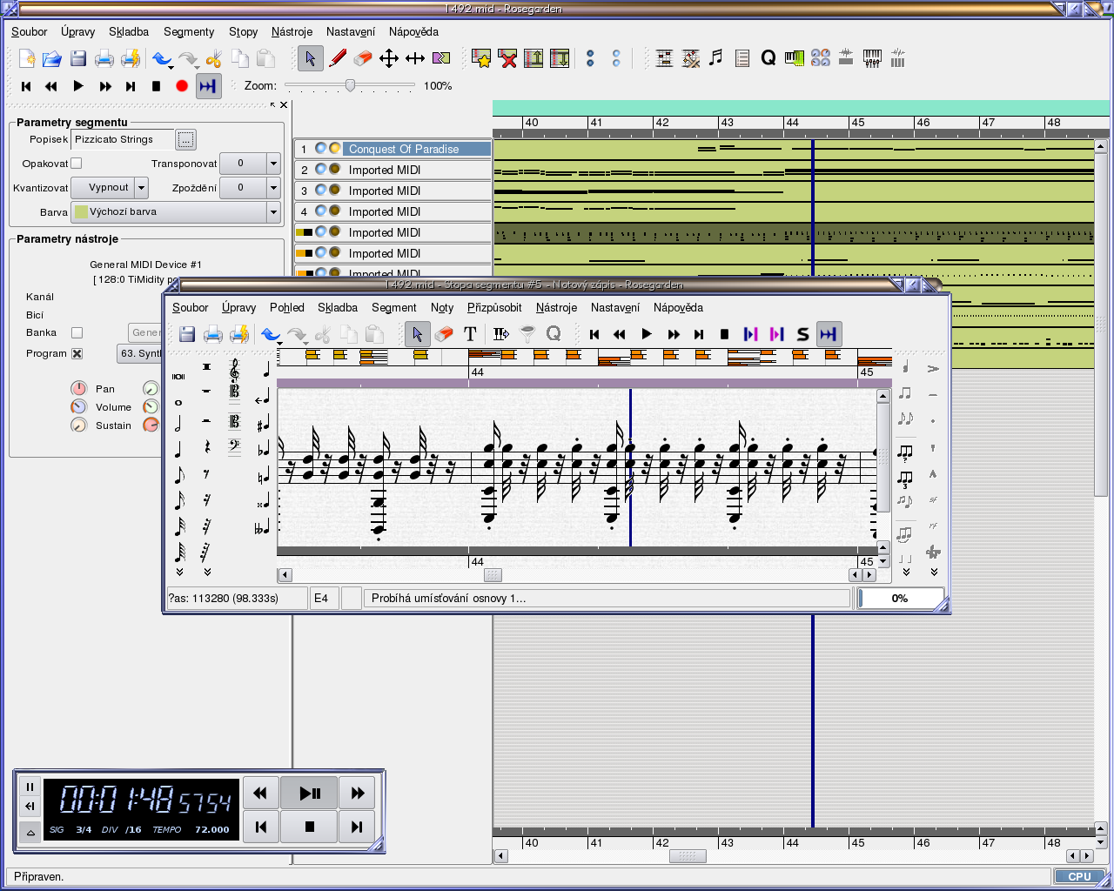Uncheck the Program checkbox

coord(77,353)
